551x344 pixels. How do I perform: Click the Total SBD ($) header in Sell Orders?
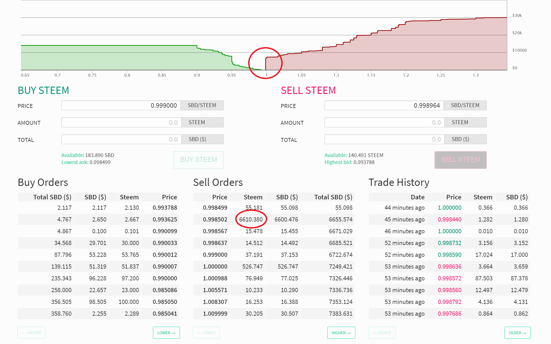tap(333, 197)
